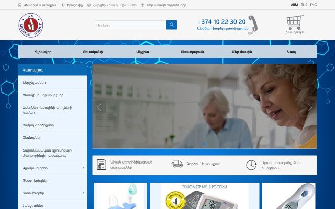The width and height of the screenshot is (335, 209).
Task: Click the AM Medical Group logo
Action: point(30,25)
